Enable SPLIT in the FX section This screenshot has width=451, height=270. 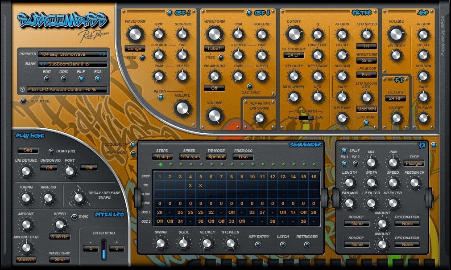(344, 151)
